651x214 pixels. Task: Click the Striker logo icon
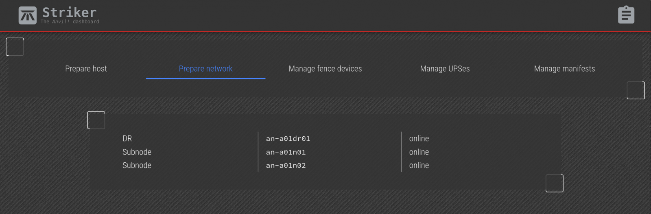click(x=27, y=15)
